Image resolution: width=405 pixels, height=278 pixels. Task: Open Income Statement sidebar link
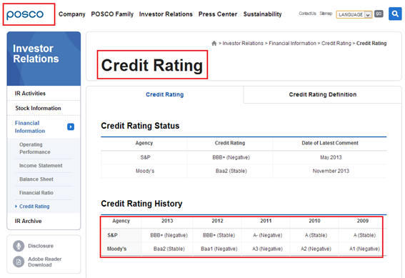pyautogui.click(x=41, y=165)
